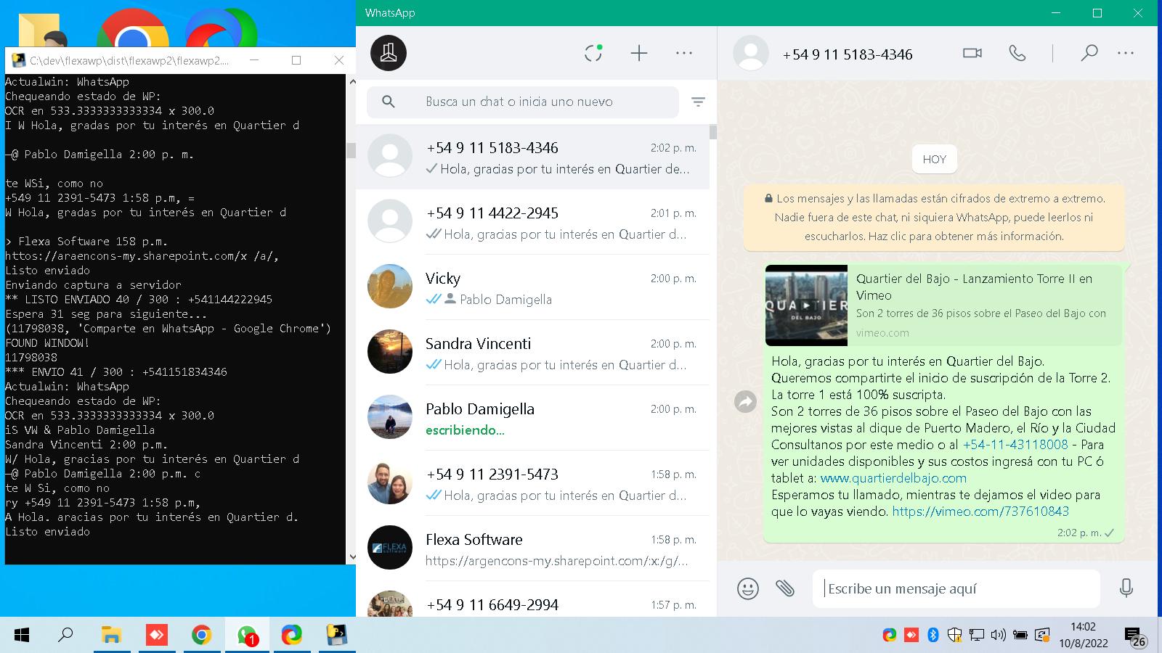This screenshot has width=1162, height=653.
Task: Open Quartier del Bajo Vimeo link preview title
Action: [x=974, y=287]
